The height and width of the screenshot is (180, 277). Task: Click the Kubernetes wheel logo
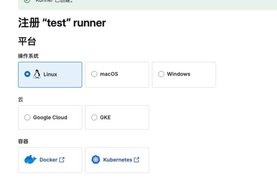click(96, 160)
